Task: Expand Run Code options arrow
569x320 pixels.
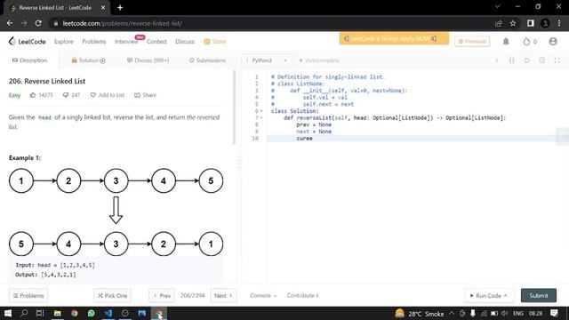Action: tap(506, 296)
